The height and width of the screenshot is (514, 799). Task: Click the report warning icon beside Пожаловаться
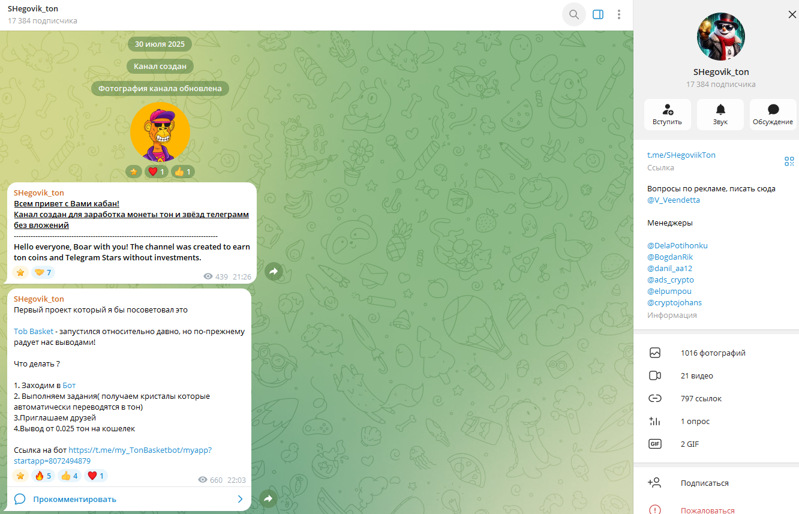point(654,510)
